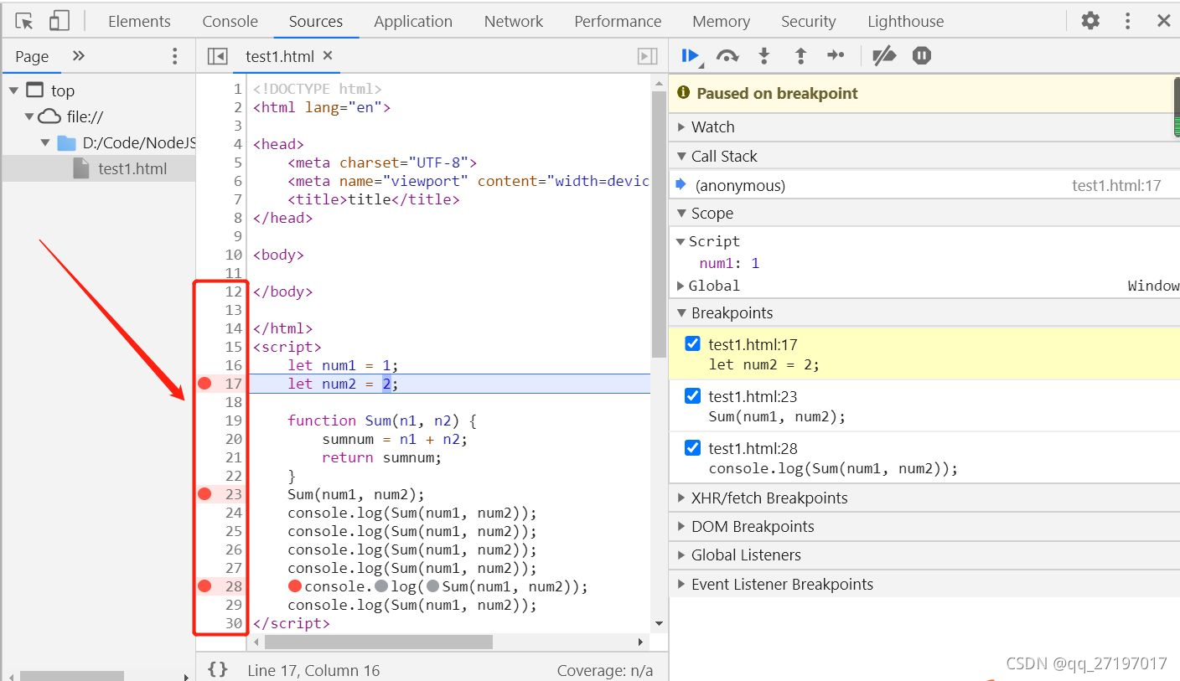Close the DevTools panel
1180x681 pixels.
click(x=1163, y=21)
